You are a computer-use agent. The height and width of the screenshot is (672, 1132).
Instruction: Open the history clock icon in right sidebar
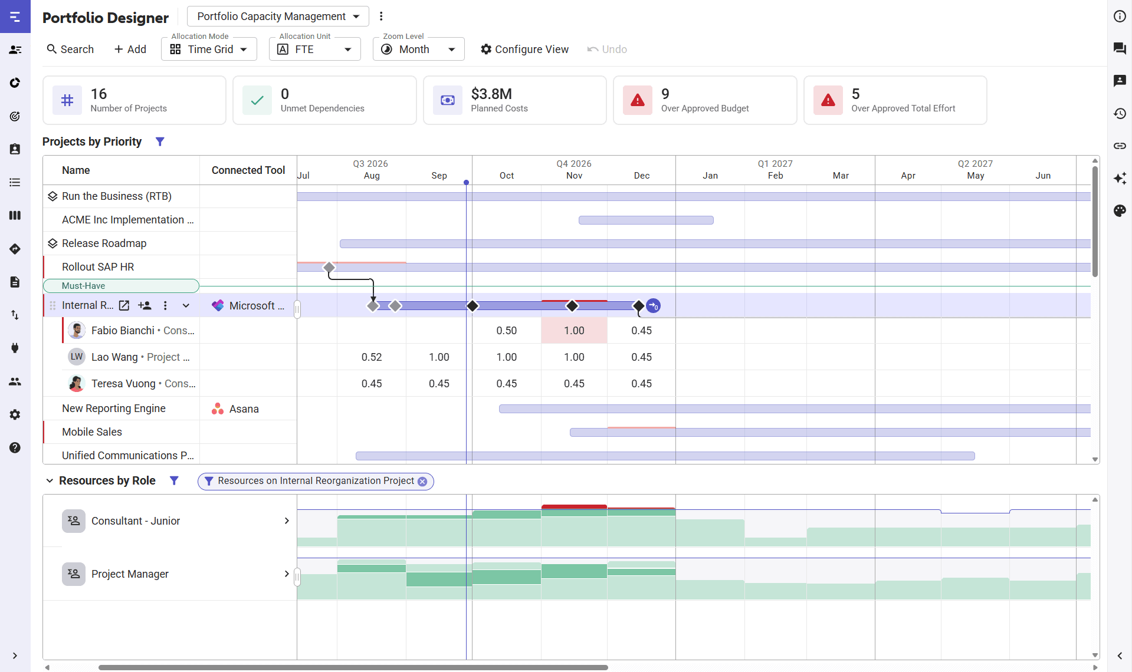click(x=1120, y=113)
